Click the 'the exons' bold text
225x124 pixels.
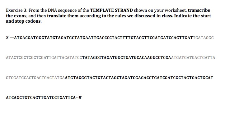[16, 16]
